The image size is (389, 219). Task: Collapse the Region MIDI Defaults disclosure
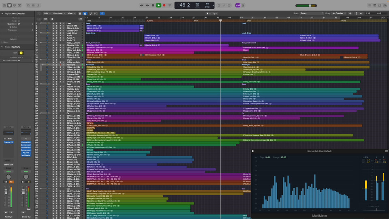[2, 14]
